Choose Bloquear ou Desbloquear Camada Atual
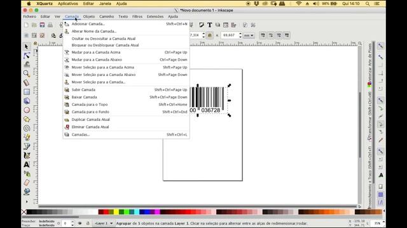Screen dimensions: 407x228 126,45
